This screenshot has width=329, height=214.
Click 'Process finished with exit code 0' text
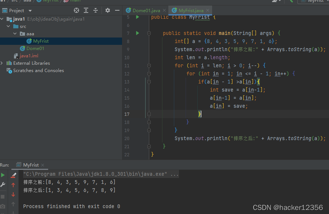pos(72,206)
